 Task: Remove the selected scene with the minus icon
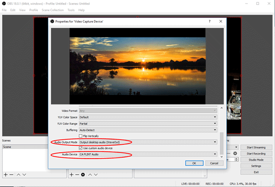coord(11,175)
